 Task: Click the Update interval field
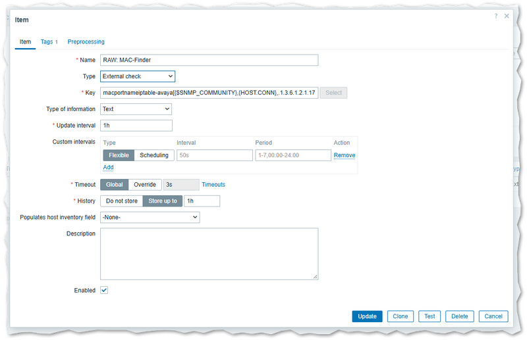point(136,126)
